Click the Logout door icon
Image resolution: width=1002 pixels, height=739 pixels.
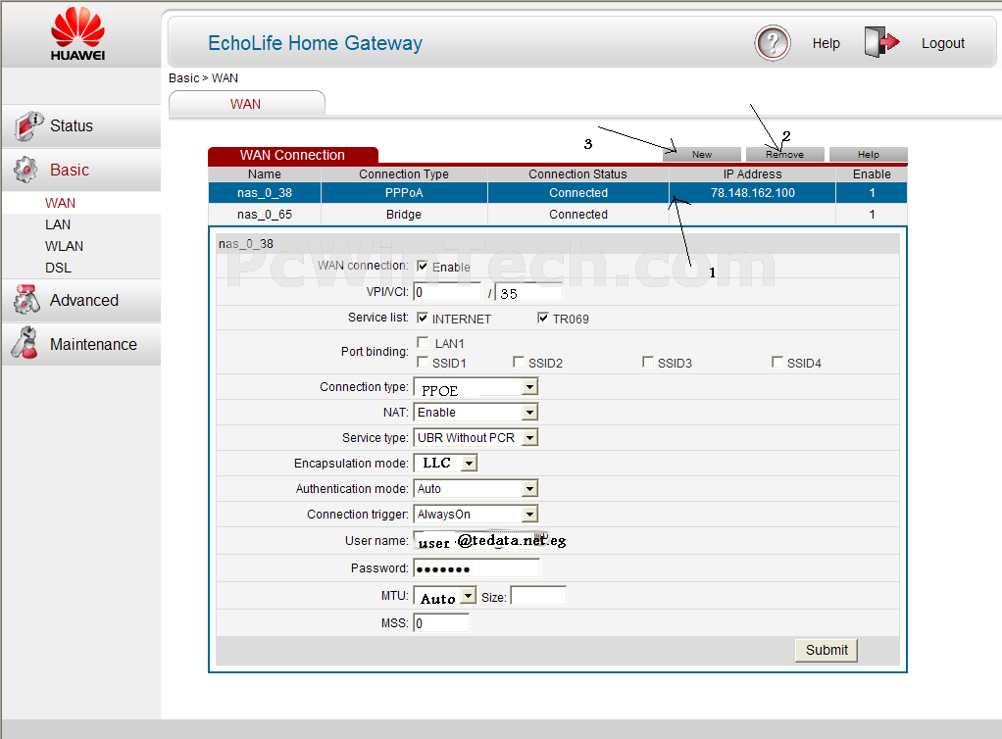coord(880,43)
